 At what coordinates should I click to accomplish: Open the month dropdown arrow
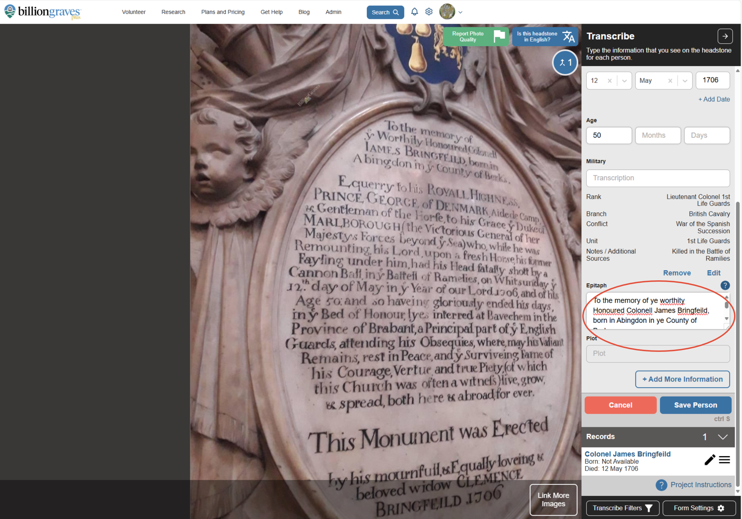click(685, 81)
